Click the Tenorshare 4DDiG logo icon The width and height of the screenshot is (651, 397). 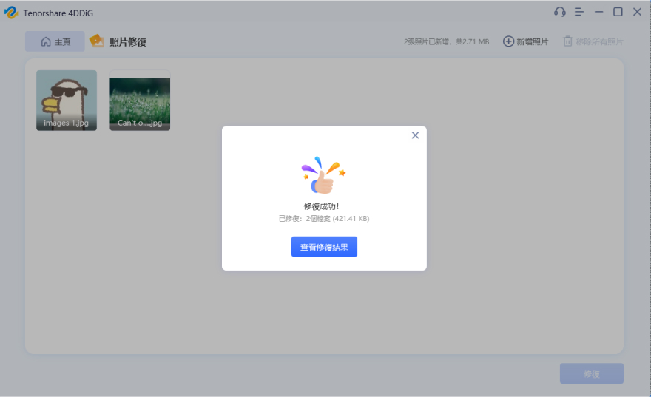11,13
